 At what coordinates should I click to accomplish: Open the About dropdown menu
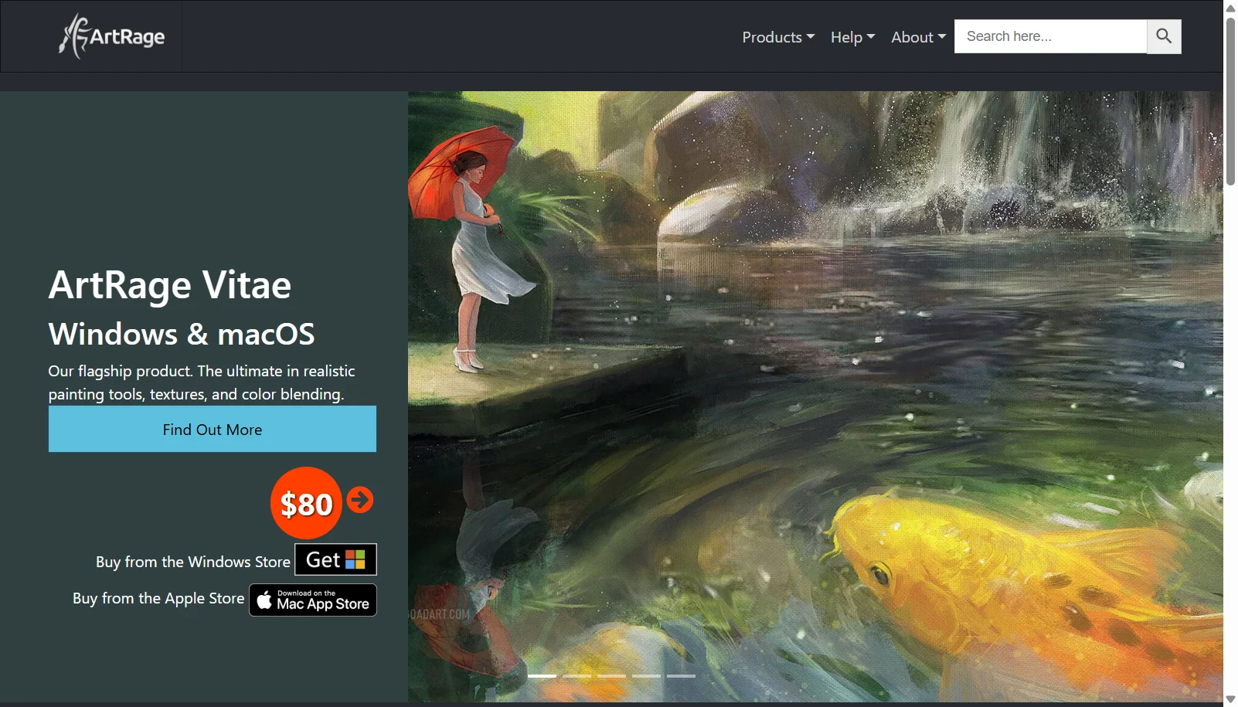918,37
